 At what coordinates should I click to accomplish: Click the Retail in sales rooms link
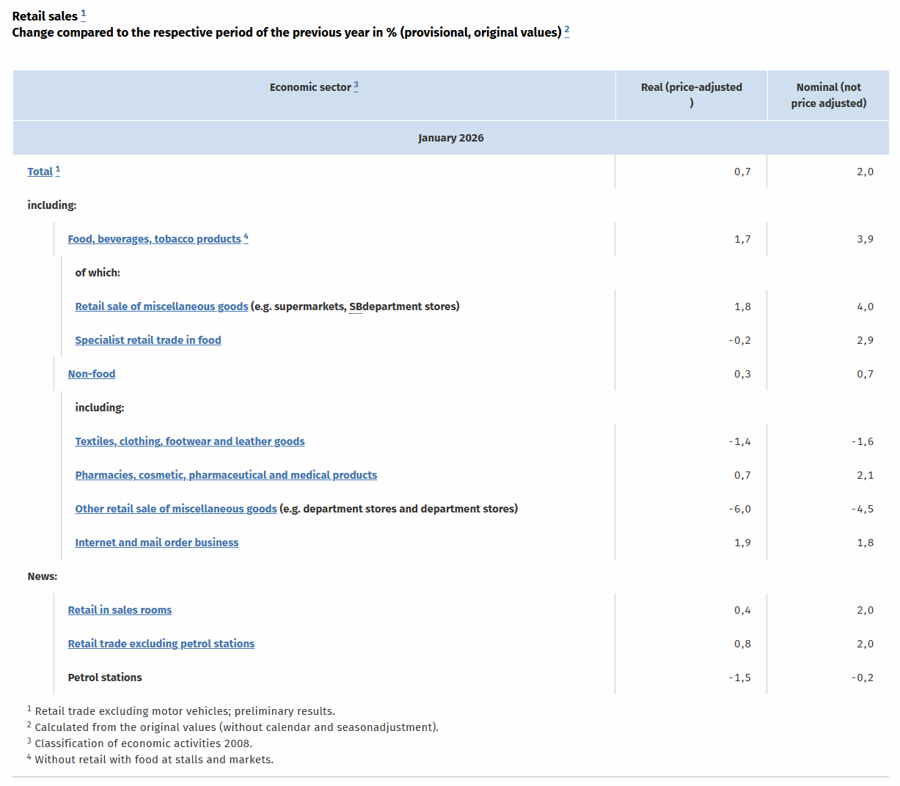[x=120, y=610]
